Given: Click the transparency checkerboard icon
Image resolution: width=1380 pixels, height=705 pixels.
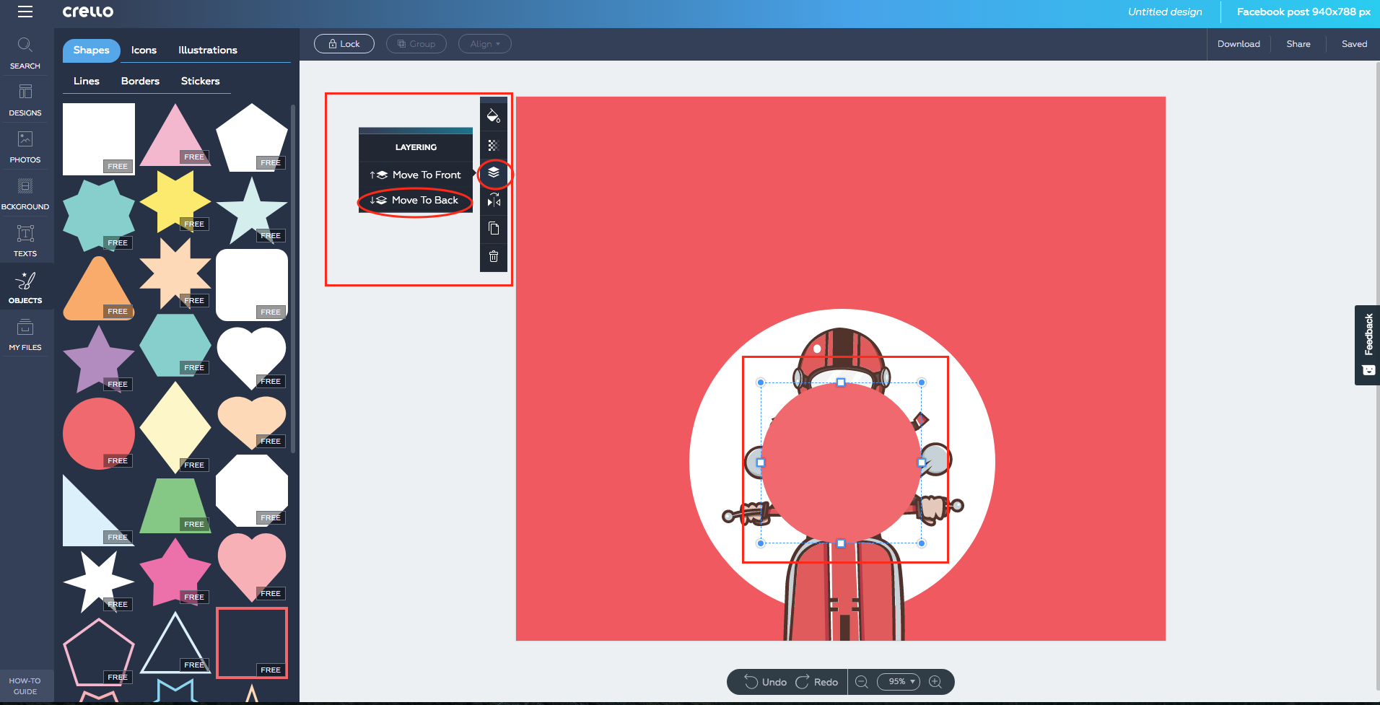Looking at the screenshot, I should 494,145.
